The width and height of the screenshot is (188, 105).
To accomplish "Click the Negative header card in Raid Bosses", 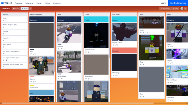I will 124,50.
